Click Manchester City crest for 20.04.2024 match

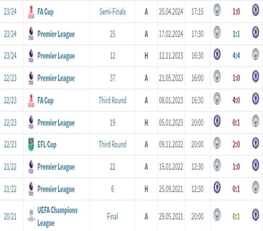pyautogui.click(x=217, y=10)
